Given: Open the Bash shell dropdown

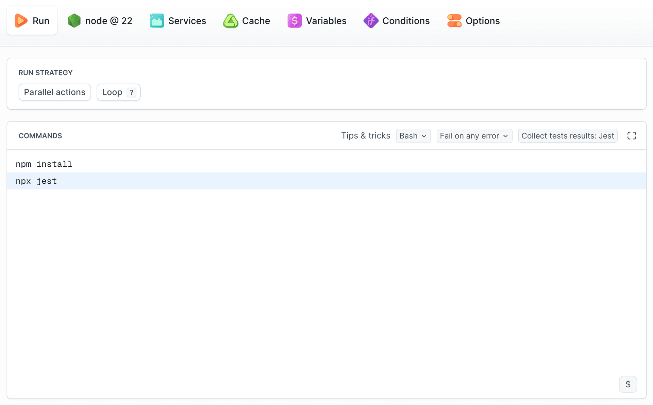Looking at the screenshot, I should 413,135.
